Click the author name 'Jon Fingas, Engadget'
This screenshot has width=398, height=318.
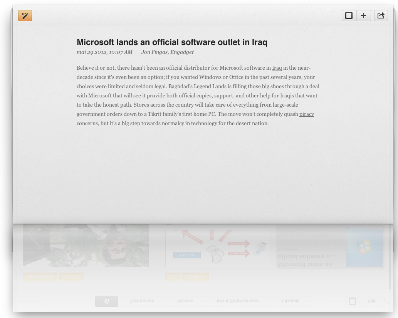tap(167, 52)
